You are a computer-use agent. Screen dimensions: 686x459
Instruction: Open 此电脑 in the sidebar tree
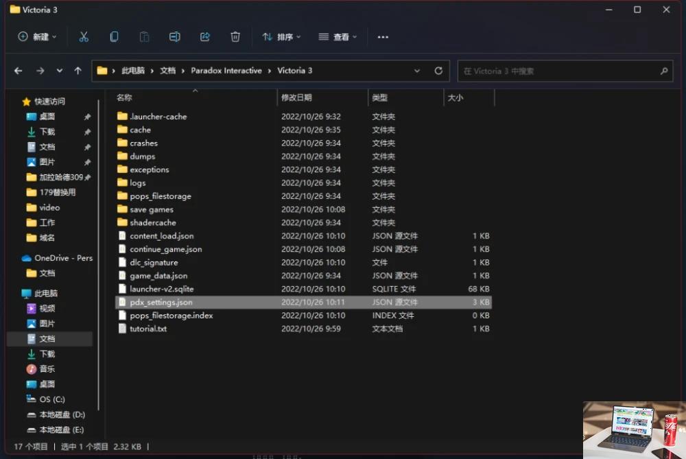[x=45, y=293]
